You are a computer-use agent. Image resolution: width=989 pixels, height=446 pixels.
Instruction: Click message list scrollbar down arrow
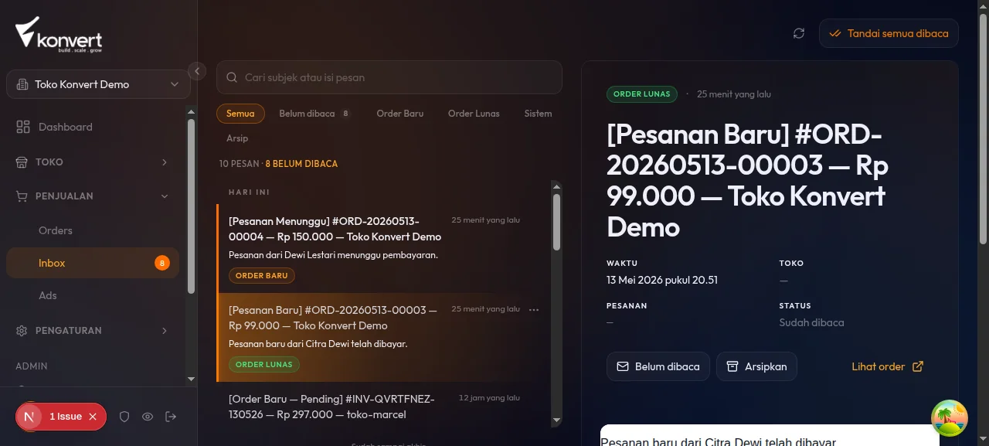[556, 420]
